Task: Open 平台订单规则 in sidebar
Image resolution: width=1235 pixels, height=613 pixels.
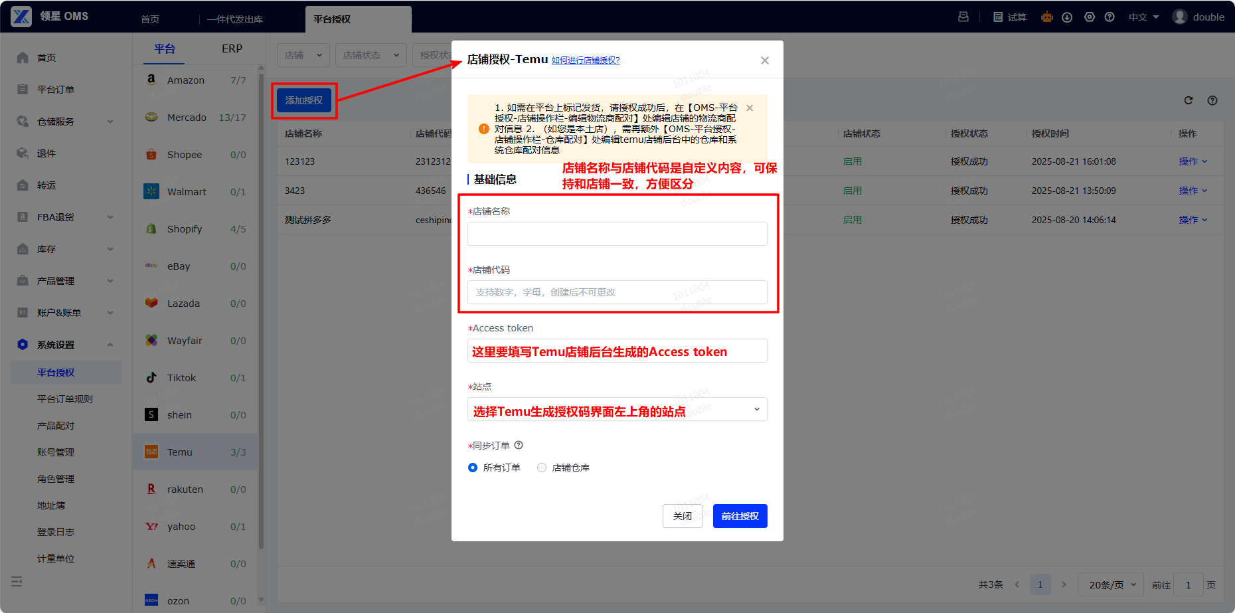Action: click(65, 399)
